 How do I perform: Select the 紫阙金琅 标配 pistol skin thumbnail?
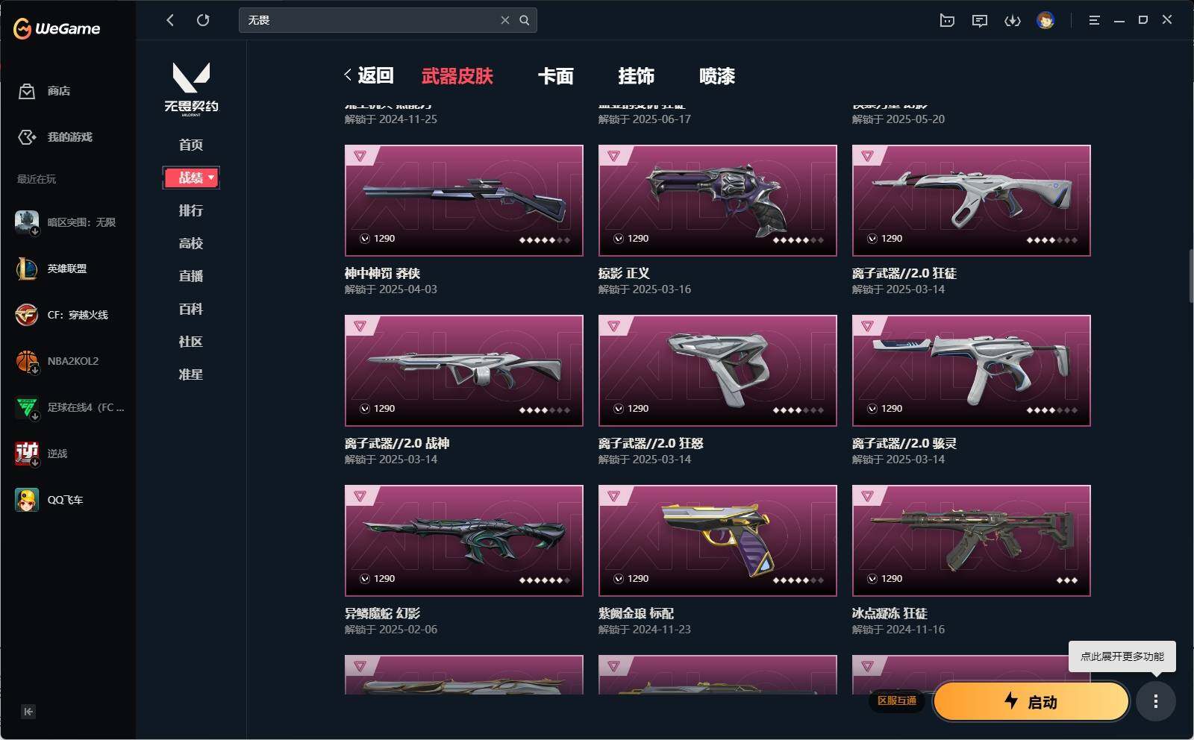click(717, 540)
